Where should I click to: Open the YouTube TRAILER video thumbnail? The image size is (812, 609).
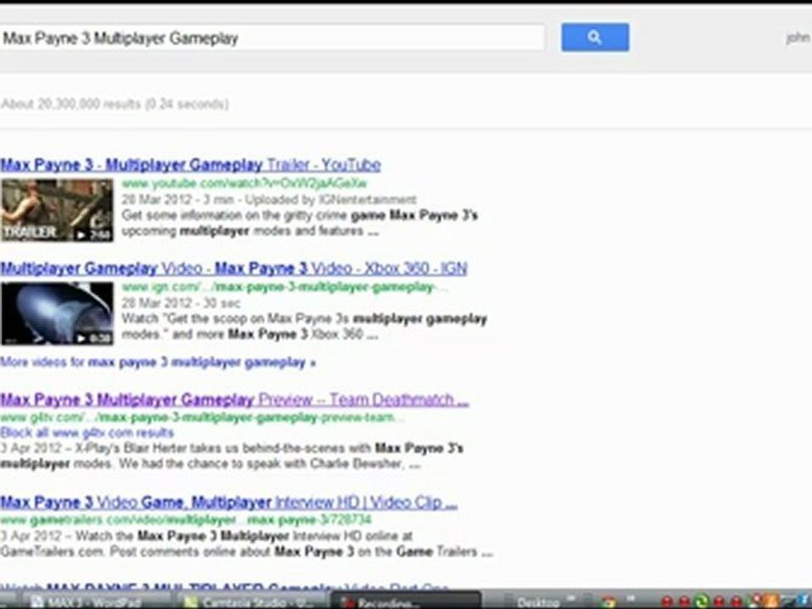(x=57, y=210)
